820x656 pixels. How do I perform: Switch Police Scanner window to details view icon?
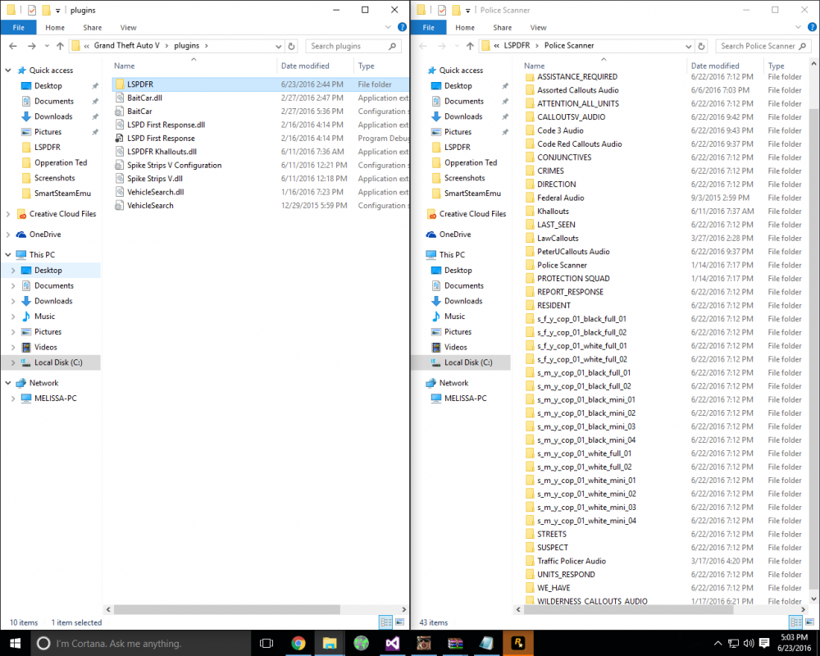tap(796, 622)
